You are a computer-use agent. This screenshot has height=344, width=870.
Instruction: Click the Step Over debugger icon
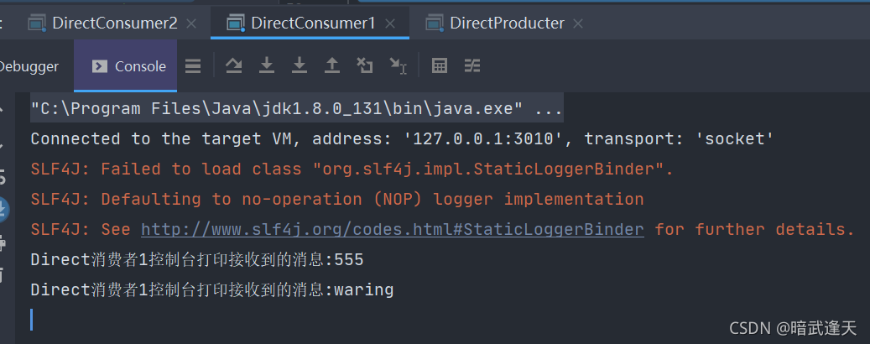point(233,66)
